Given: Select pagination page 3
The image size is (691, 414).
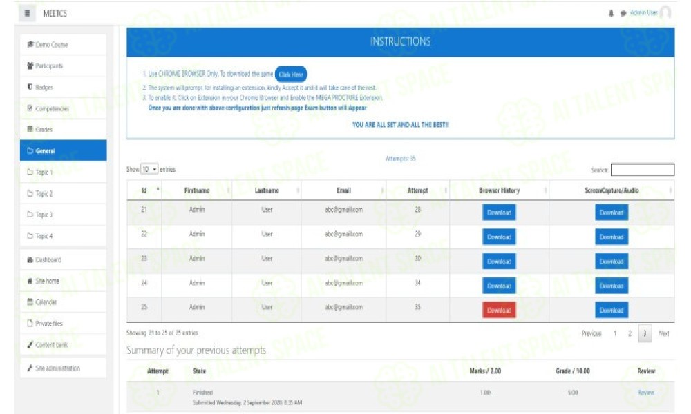Looking at the screenshot, I should click(x=644, y=333).
